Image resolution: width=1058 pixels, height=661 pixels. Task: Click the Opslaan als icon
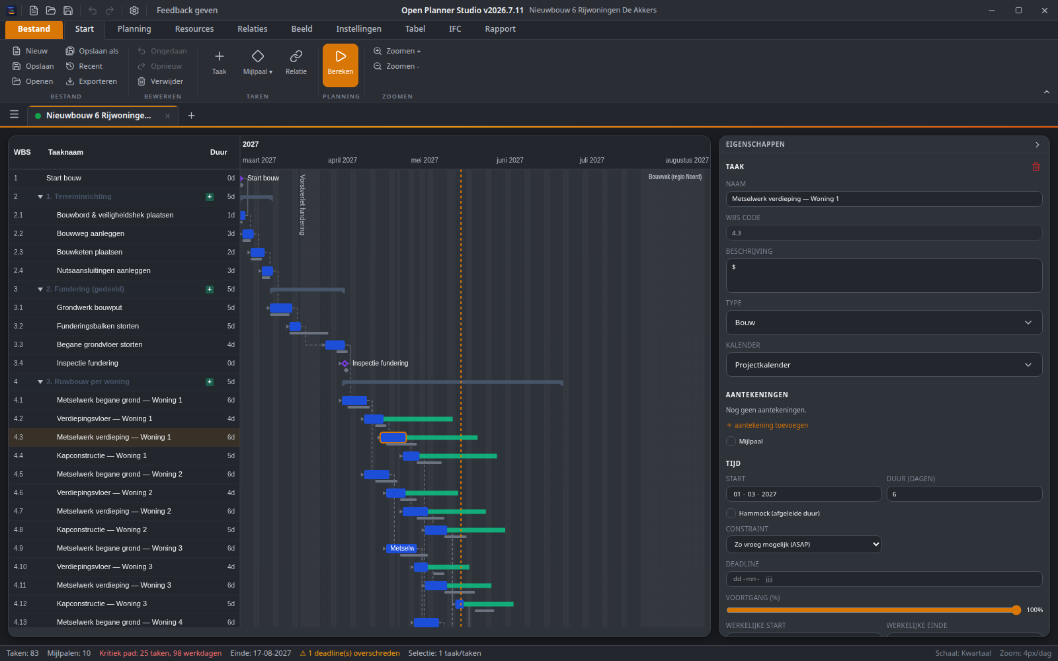70,51
